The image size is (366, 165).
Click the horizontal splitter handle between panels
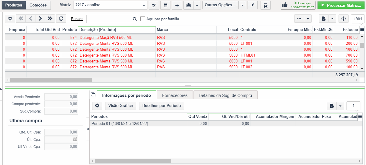(x=188, y=85)
